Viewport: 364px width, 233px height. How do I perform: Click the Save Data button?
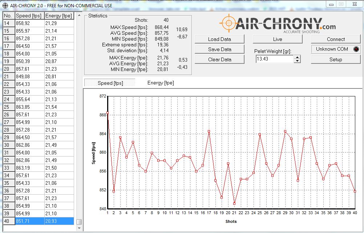coord(220,49)
